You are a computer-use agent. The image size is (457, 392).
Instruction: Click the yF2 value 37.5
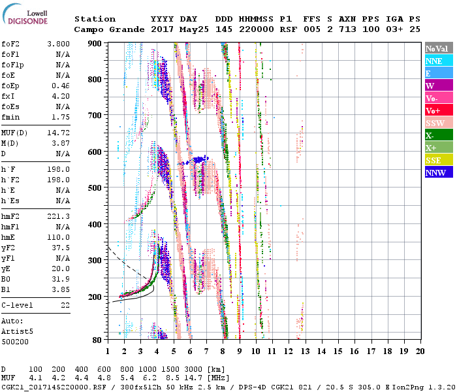coord(61,248)
